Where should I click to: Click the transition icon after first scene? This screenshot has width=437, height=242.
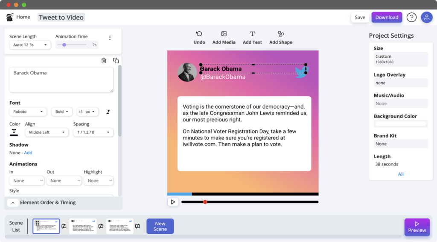64,226
